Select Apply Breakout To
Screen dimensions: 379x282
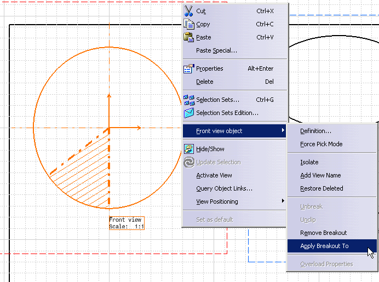(x=332, y=246)
